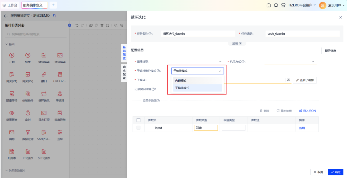Collapse the 基础 category section
Screen dimensions: 347x178
[6, 44]
